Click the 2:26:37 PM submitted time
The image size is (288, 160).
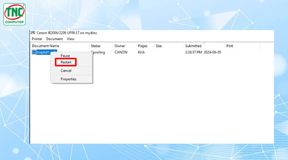(x=194, y=52)
